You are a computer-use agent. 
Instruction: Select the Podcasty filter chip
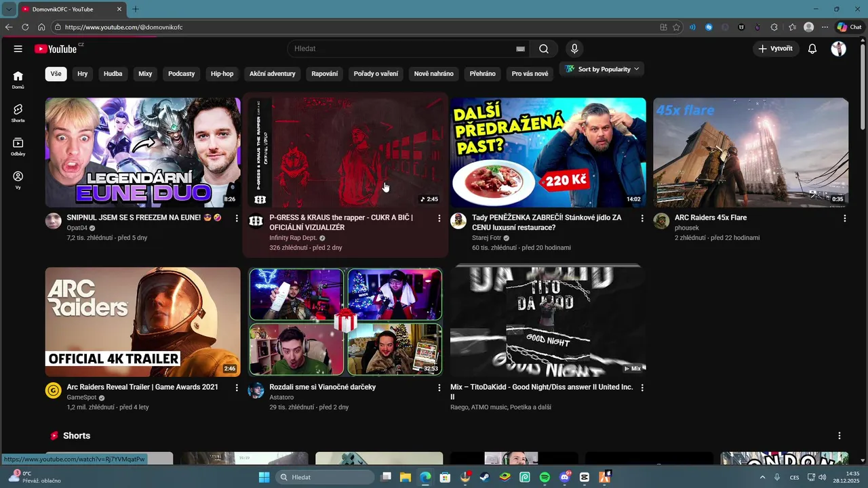coord(182,74)
